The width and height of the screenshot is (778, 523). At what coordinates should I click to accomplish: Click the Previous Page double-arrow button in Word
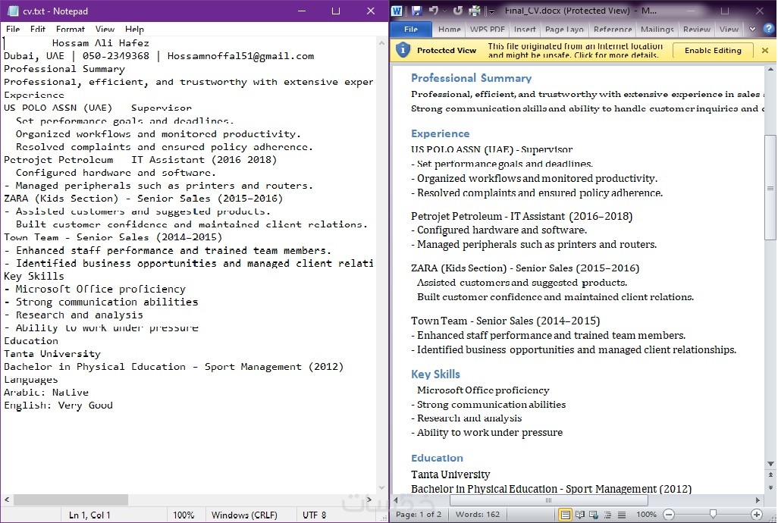pos(770,475)
